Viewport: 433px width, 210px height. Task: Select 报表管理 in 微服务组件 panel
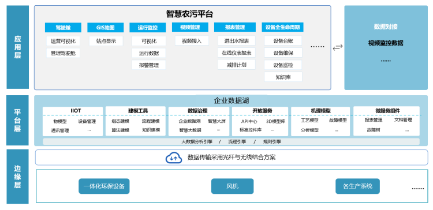374,120
